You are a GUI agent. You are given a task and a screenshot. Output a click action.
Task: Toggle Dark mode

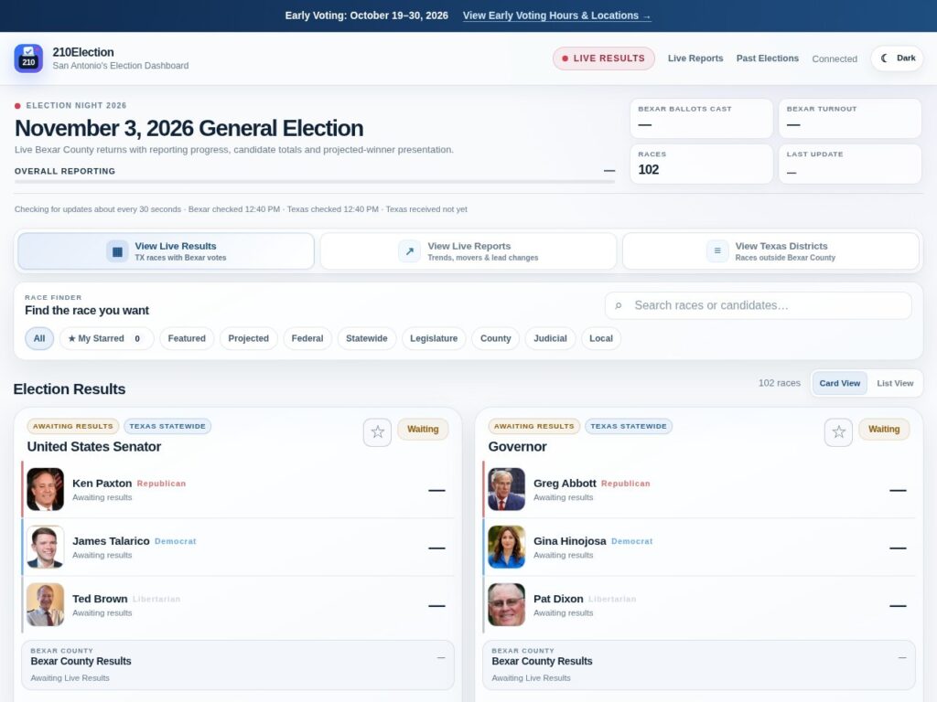coord(898,58)
